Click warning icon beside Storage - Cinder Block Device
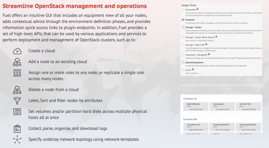The height and width of the screenshot is (148, 269). click(216, 36)
